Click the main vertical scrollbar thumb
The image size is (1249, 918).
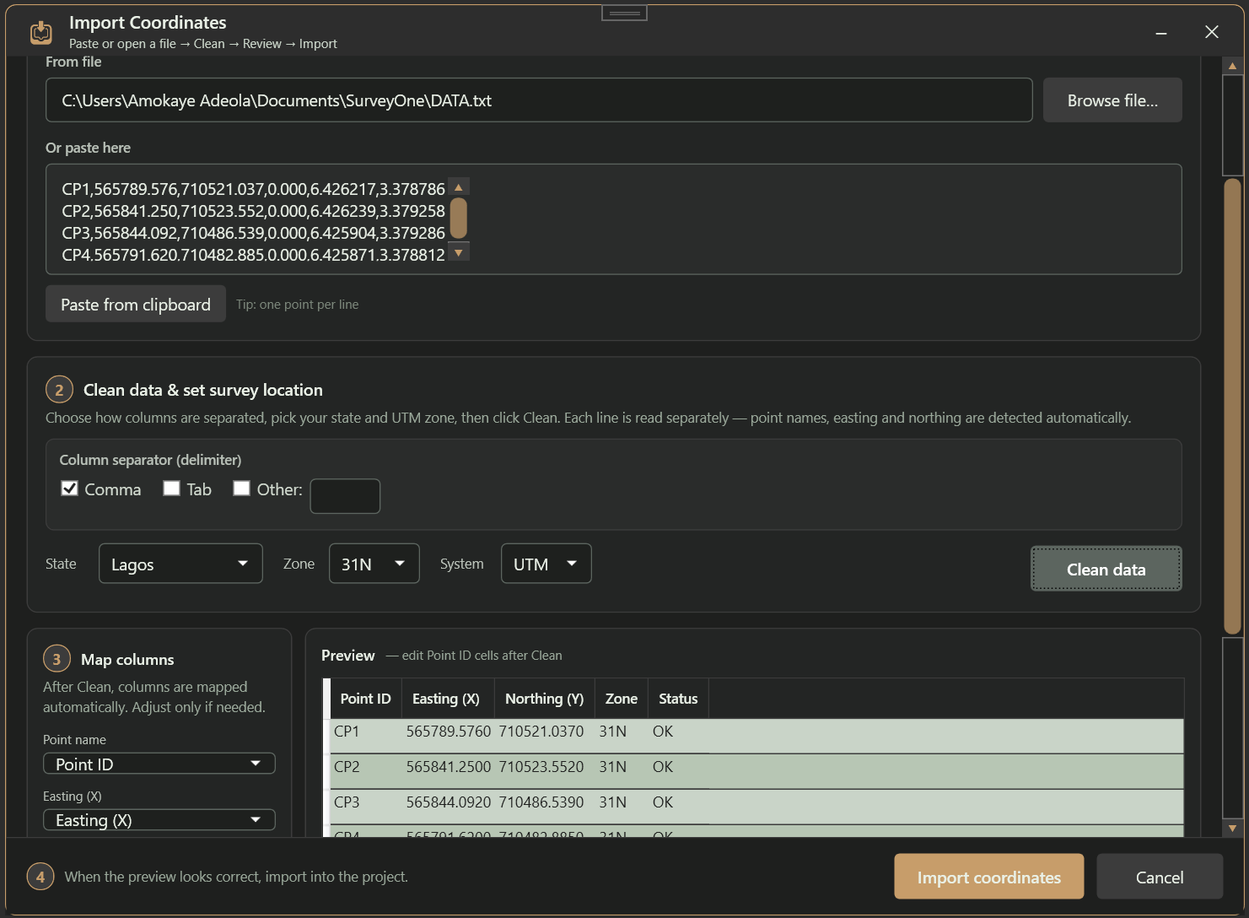[x=1233, y=406]
